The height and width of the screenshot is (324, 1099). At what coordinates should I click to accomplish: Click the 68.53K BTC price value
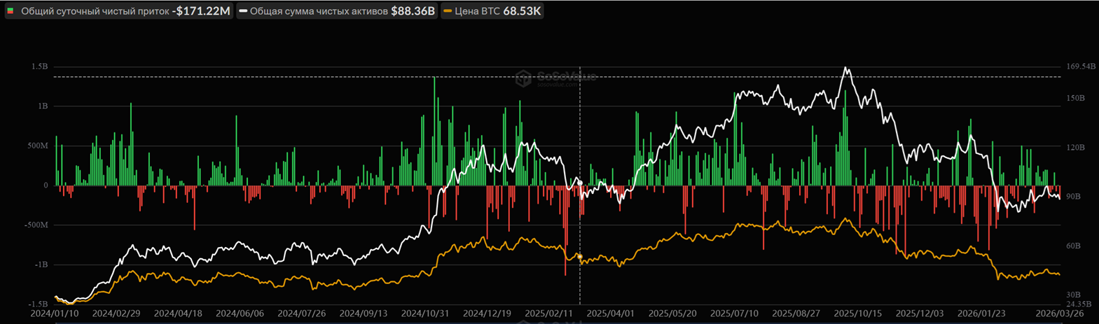522,11
